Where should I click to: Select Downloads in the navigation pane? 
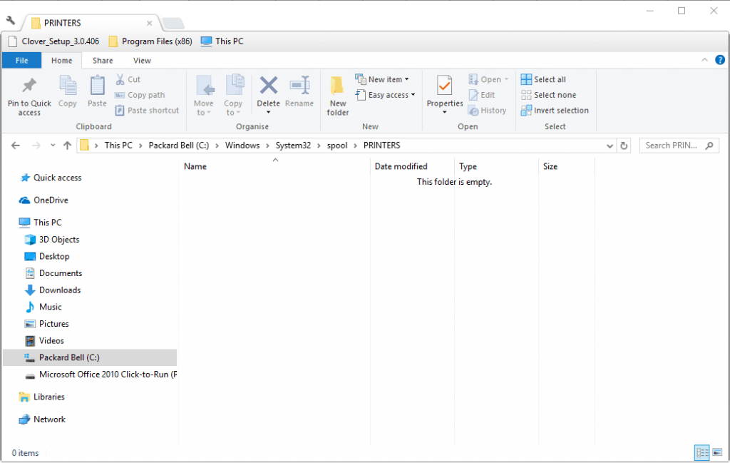60,290
